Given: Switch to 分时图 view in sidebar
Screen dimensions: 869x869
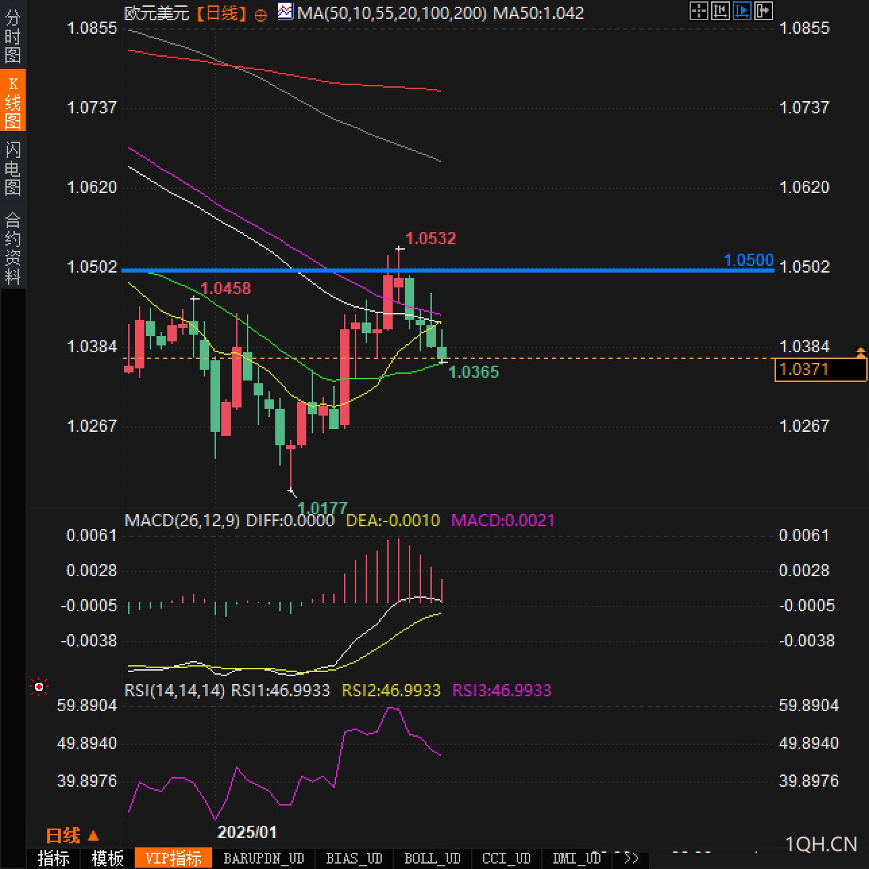Looking at the screenshot, I should coord(13,37).
